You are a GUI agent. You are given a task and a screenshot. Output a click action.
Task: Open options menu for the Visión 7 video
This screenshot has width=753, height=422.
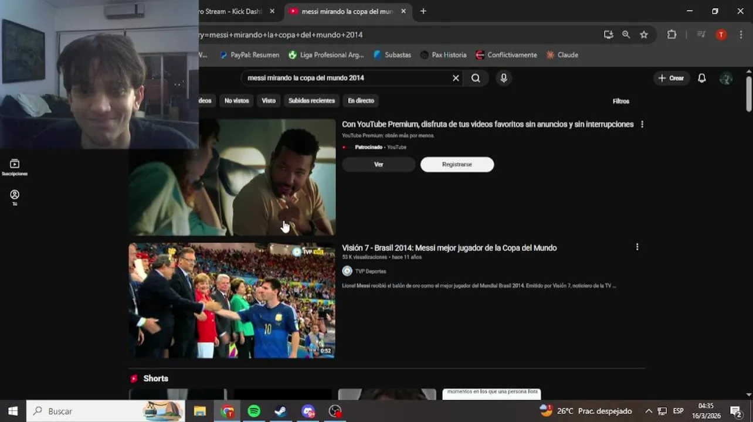(637, 247)
